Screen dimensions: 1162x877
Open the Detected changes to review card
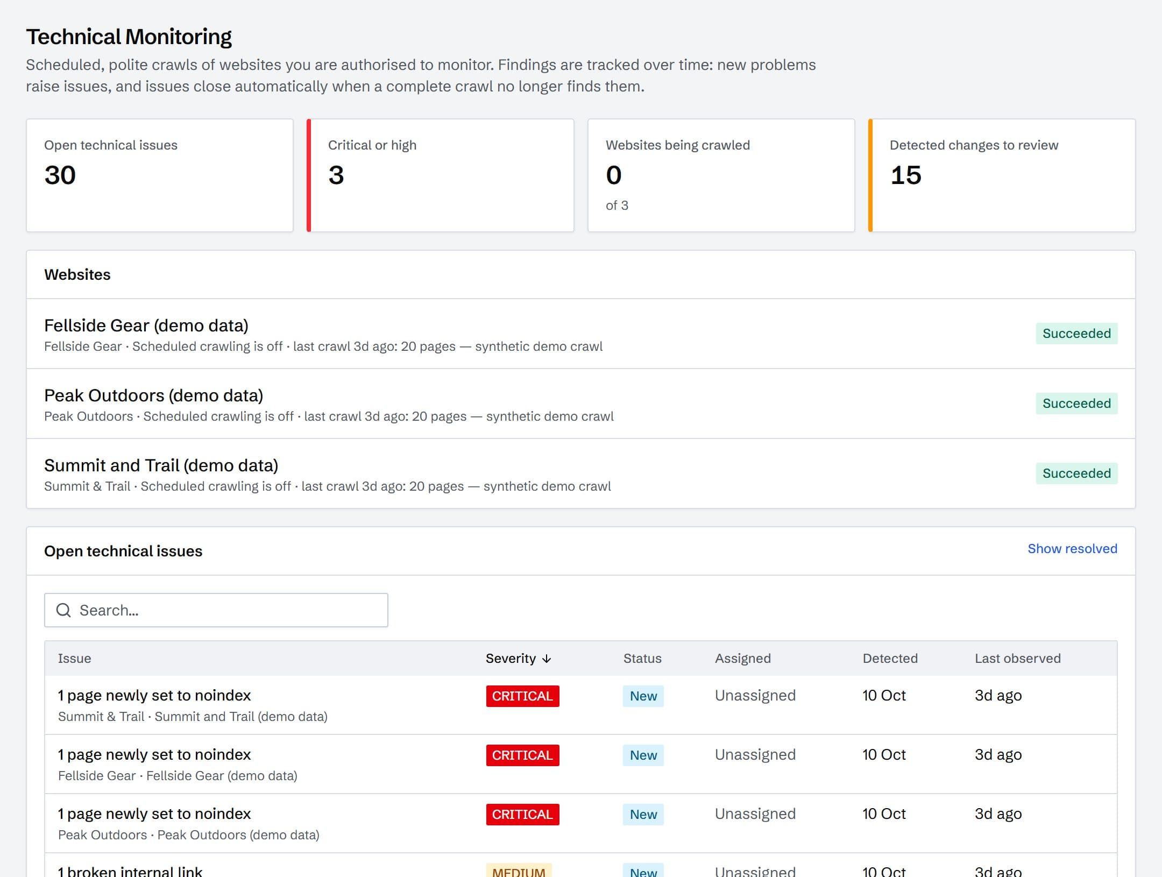[1002, 175]
